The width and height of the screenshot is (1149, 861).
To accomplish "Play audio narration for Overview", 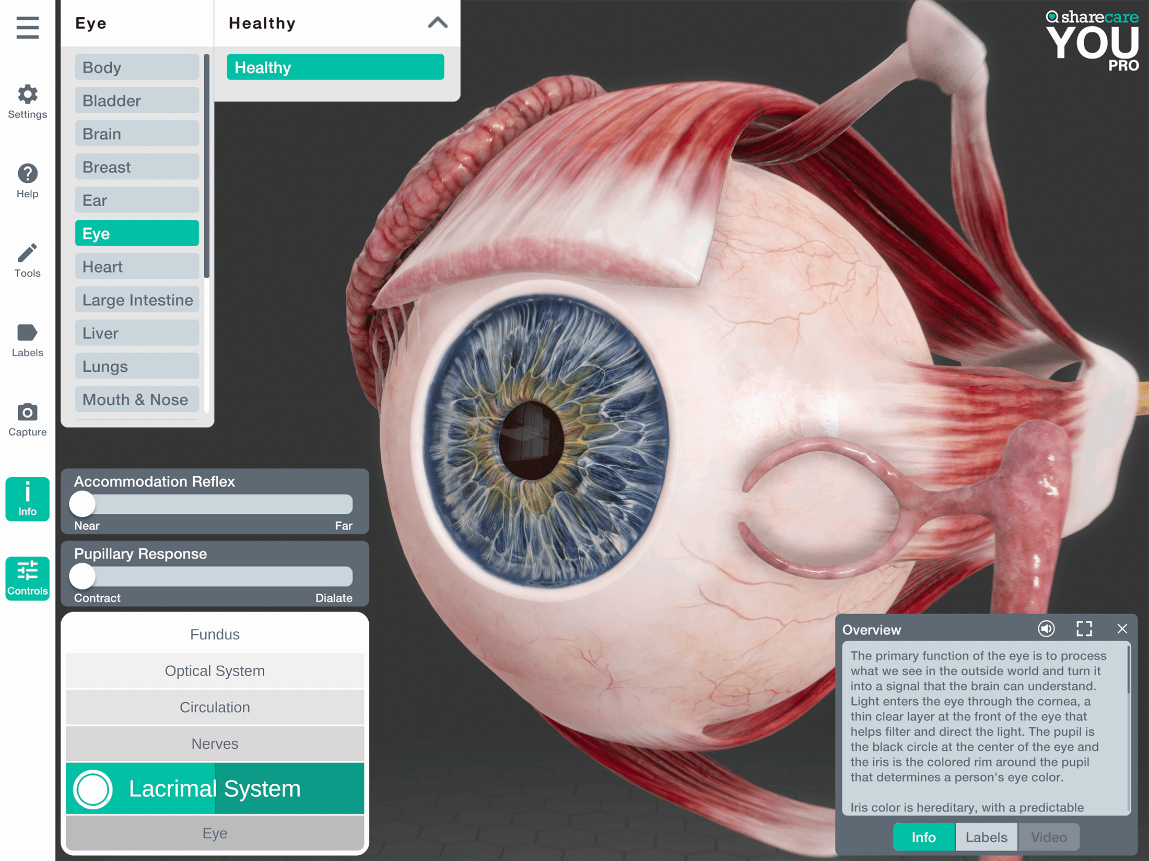I will coord(1046,629).
